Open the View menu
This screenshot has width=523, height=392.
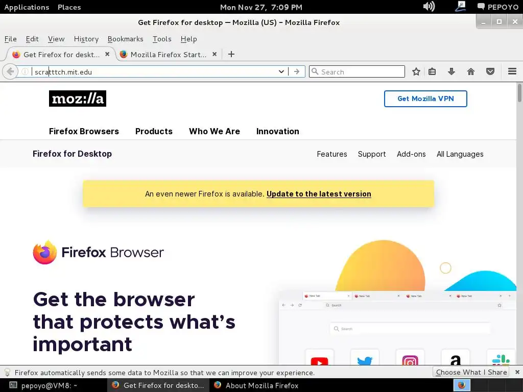[x=56, y=39]
